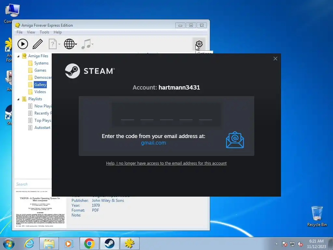
Task: Click 'Help, I no longer have access' link
Action: [x=166, y=163]
